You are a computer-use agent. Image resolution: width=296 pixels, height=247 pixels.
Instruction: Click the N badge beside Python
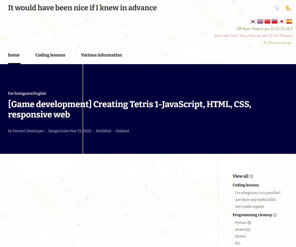[x=249, y=223]
